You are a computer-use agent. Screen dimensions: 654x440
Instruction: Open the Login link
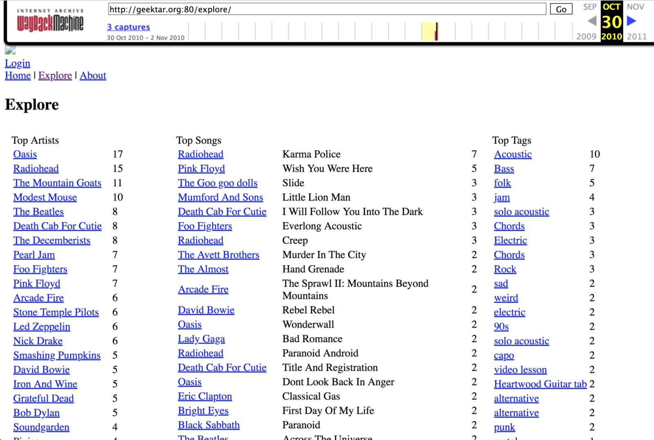tap(18, 63)
